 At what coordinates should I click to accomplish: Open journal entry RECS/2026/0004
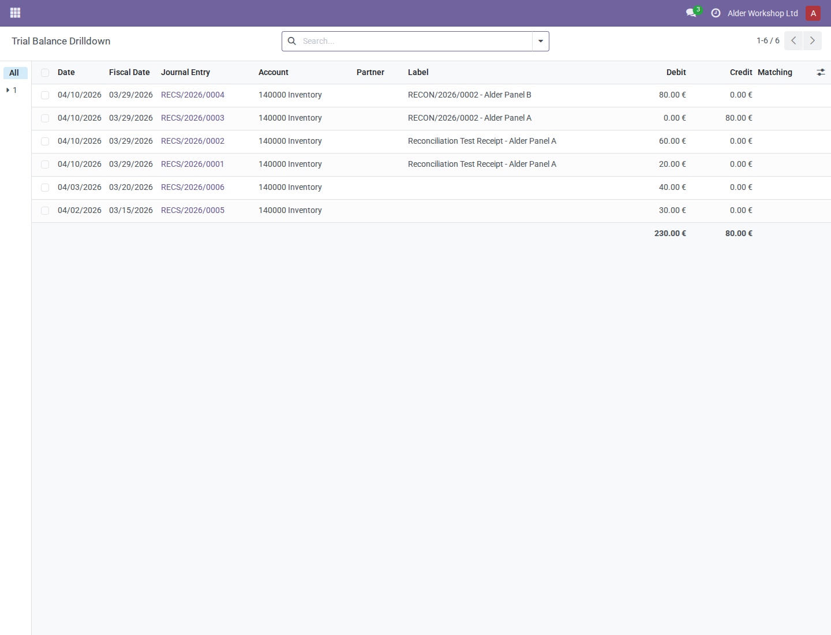(193, 95)
